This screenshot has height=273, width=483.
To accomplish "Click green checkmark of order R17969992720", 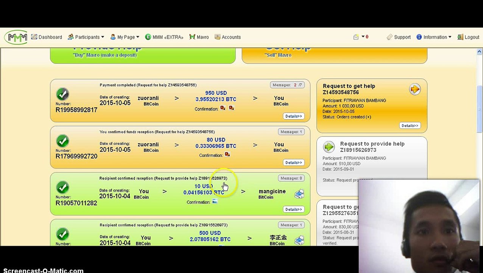I will [62, 141].
